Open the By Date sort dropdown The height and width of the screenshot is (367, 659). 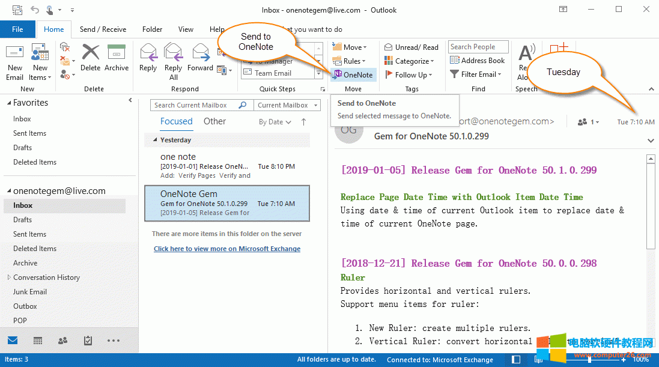tap(273, 121)
